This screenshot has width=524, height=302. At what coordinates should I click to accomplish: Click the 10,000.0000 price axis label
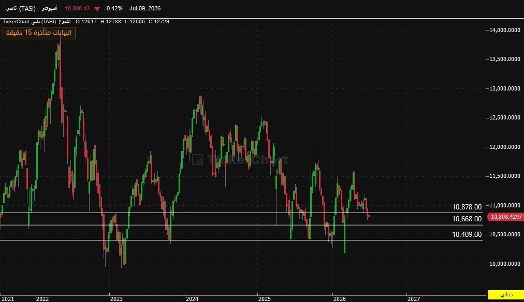tap(505, 264)
